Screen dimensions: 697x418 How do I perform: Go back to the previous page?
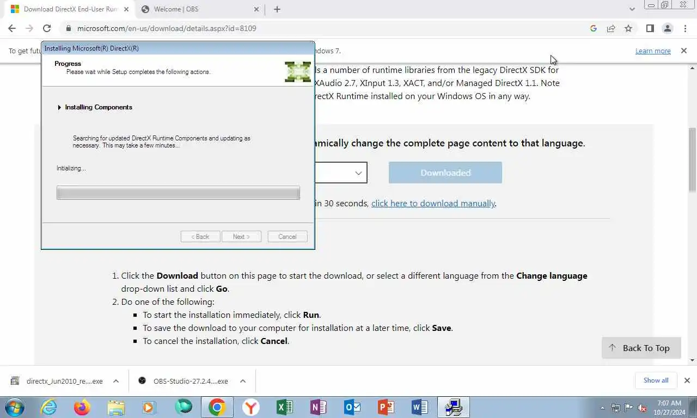tap(12, 28)
